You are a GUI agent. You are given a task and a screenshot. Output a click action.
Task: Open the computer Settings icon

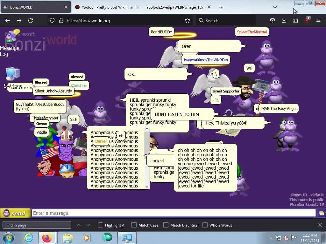pos(13,77)
